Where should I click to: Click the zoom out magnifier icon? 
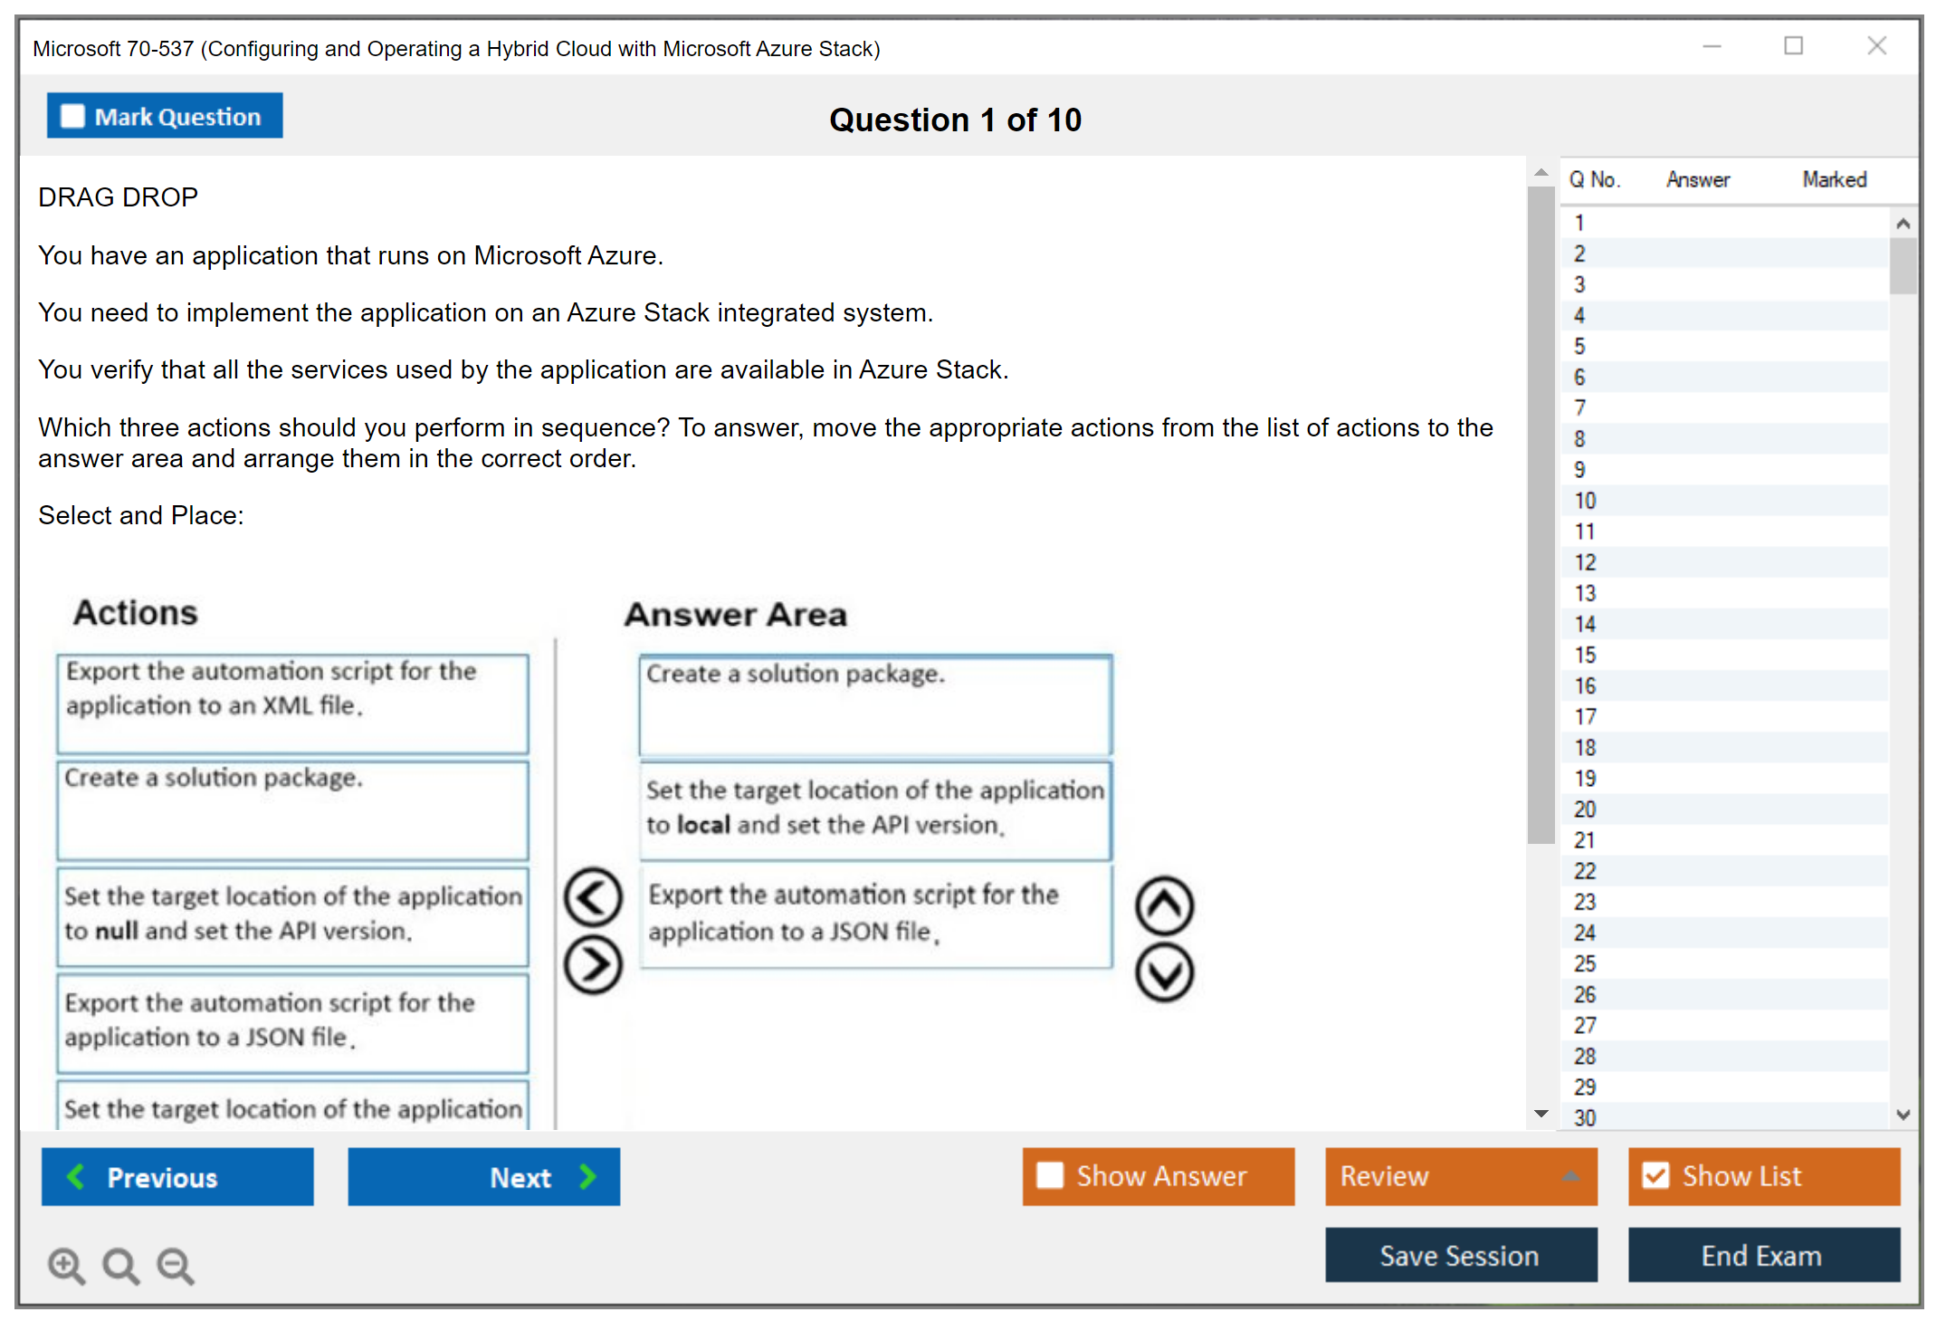(176, 1265)
